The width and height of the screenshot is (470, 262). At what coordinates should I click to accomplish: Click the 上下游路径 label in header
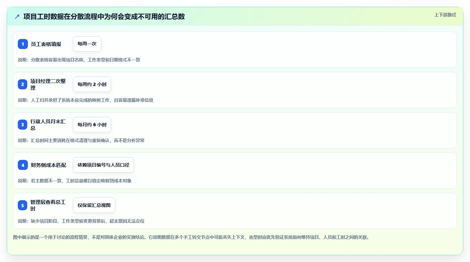[x=445, y=15]
